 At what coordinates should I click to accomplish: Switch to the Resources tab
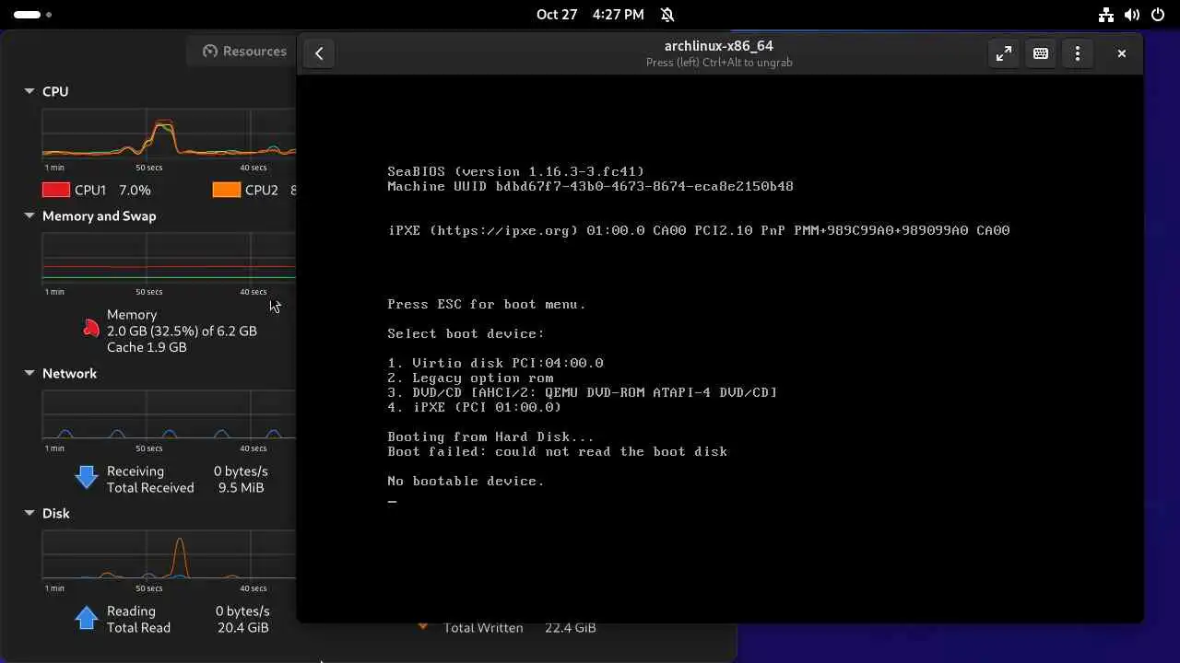tap(245, 52)
